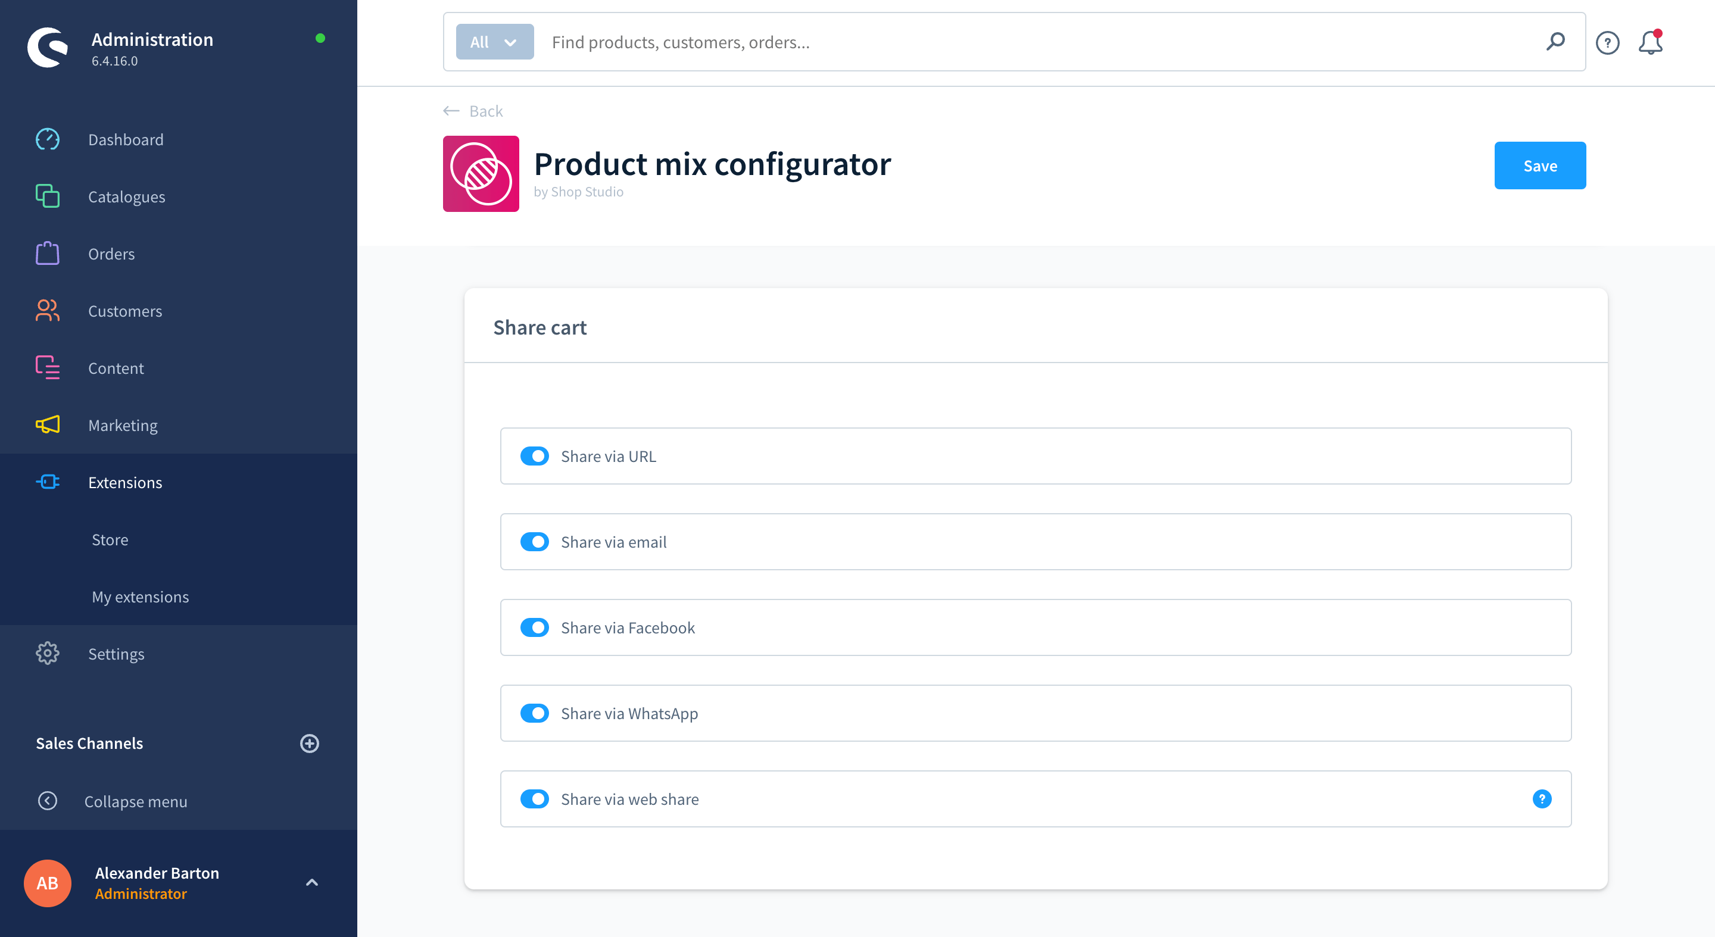This screenshot has width=1715, height=937.
Task: Open notifications bell icon
Action: (1651, 43)
